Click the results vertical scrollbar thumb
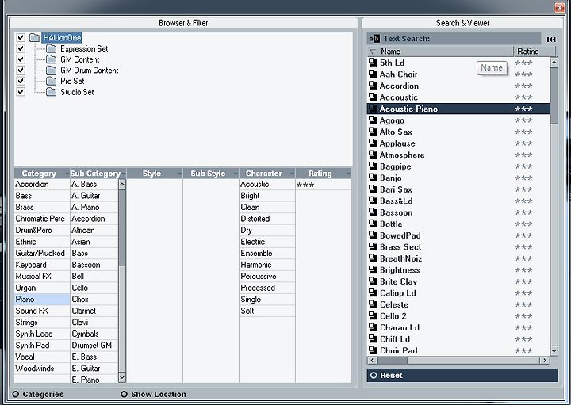 pyautogui.click(x=554, y=96)
